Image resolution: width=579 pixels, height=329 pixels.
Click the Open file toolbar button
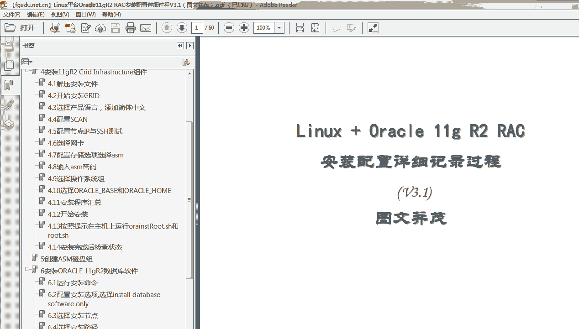(20, 28)
